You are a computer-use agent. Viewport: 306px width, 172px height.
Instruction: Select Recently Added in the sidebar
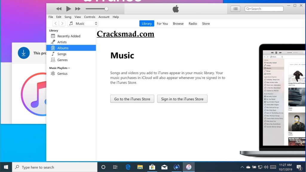(x=71, y=36)
